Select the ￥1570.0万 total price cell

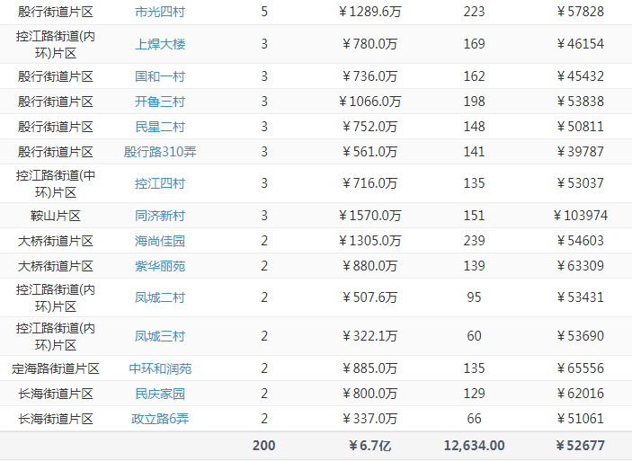tap(369, 216)
